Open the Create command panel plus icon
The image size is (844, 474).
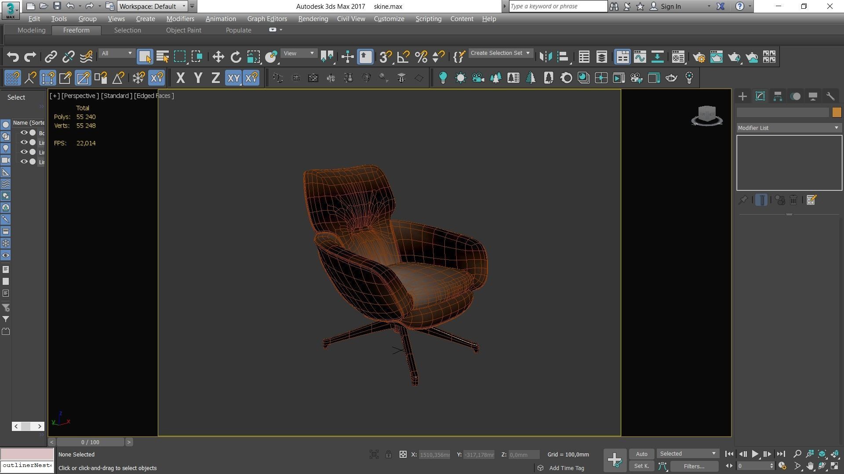pyautogui.click(x=742, y=97)
